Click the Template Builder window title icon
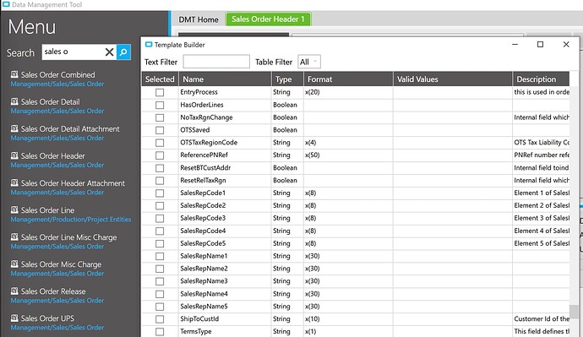 click(149, 45)
